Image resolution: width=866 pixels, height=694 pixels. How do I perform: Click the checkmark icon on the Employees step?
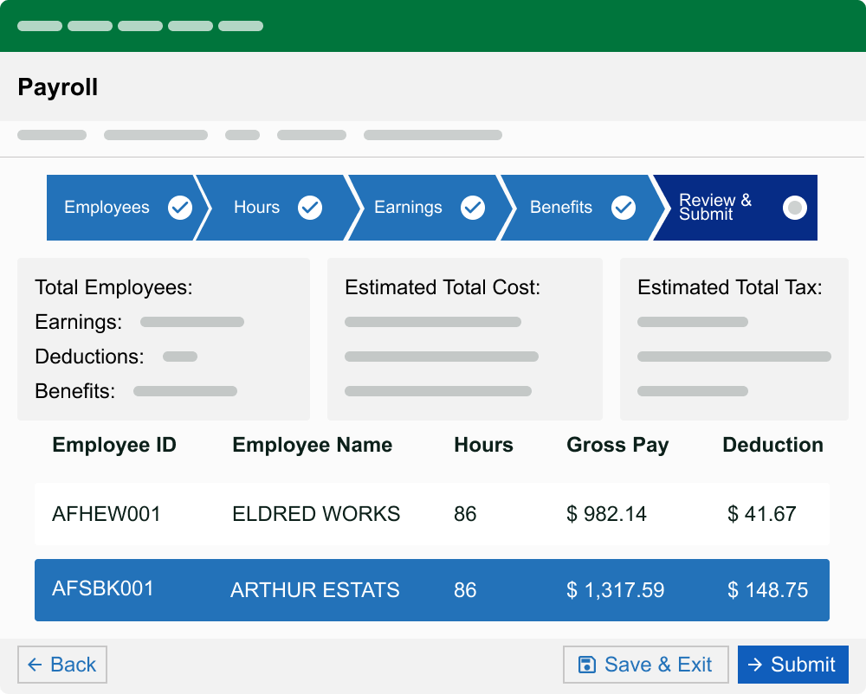pyautogui.click(x=180, y=207)
